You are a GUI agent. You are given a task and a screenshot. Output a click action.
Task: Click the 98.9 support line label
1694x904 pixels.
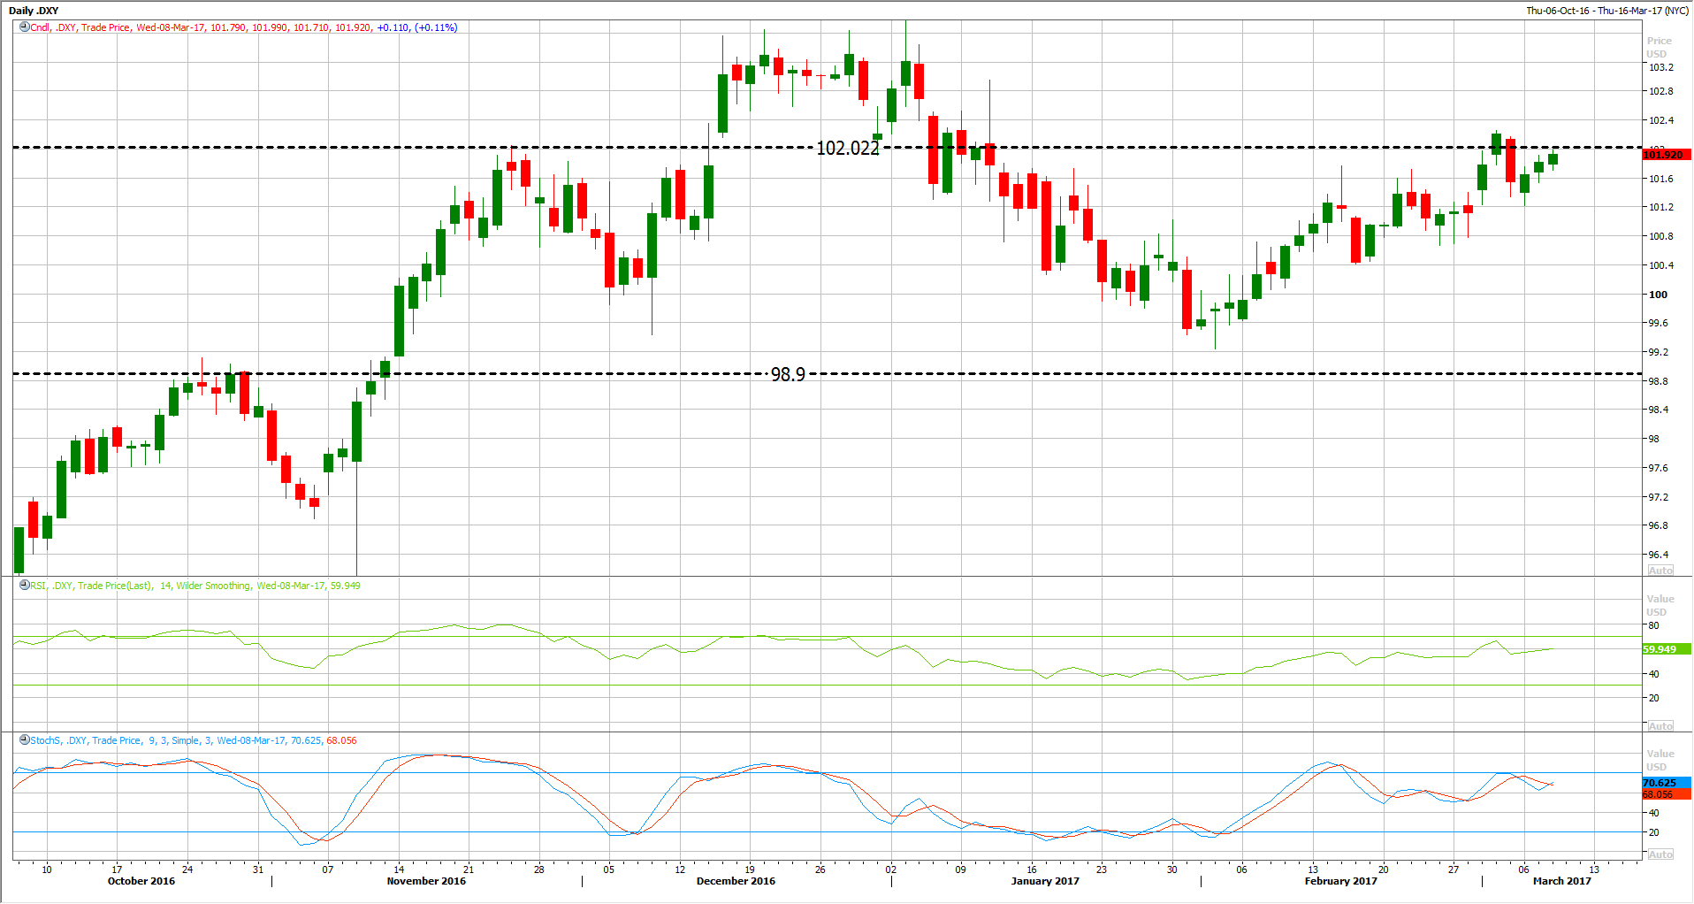tap(788, 374)
